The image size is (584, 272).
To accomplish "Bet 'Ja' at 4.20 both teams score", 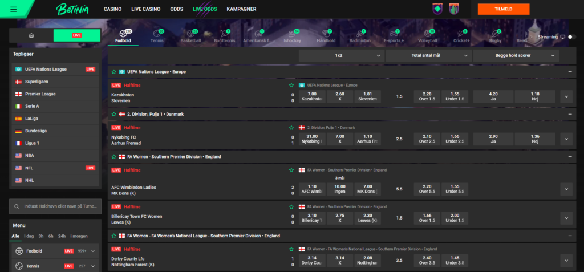I will point(493,96).
